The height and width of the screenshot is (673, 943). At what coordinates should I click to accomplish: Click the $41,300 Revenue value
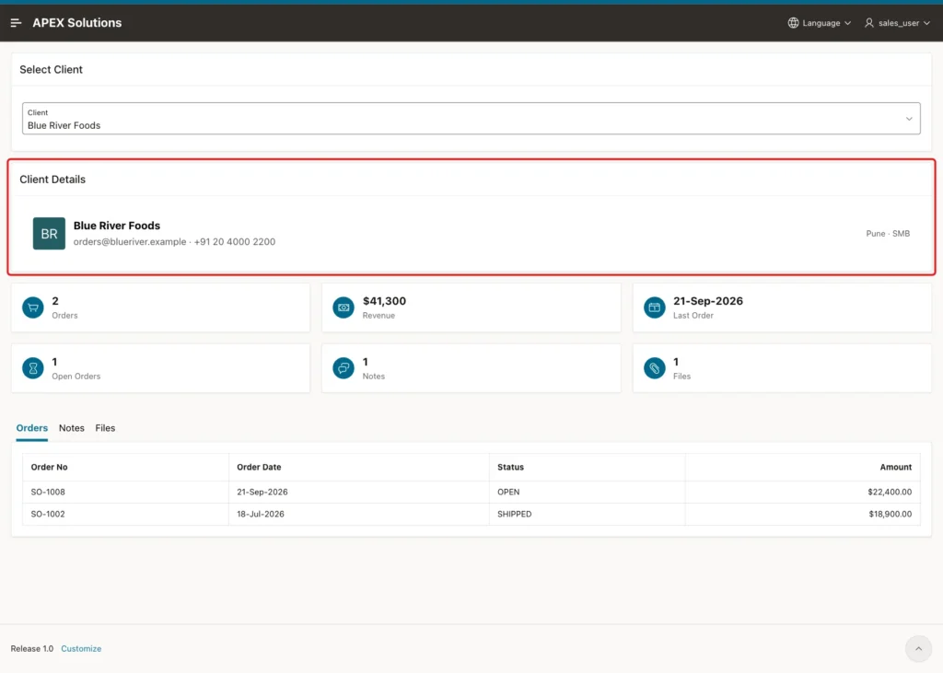(x=384, y=301)
